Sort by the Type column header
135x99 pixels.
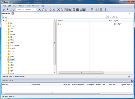click(x=123, y=21)
